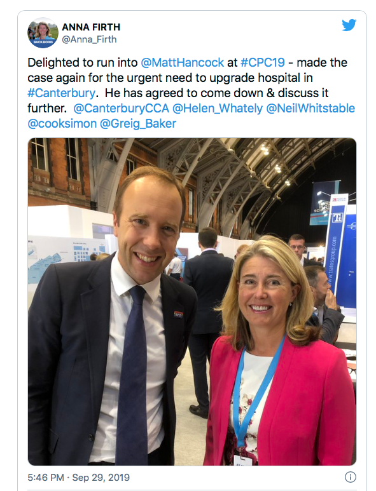Viewport: 376px width, 491px height.
Task: Open the #CPC19 hashtag
Action: click(263, 62)
